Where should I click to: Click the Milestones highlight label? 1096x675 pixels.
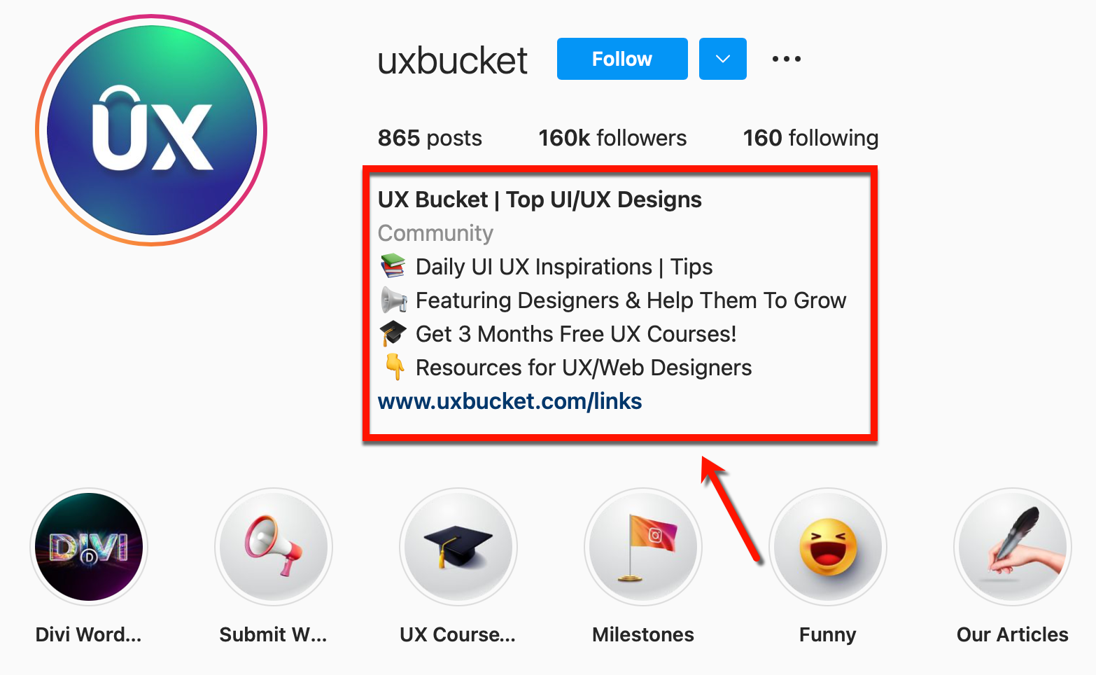(643, 634)
